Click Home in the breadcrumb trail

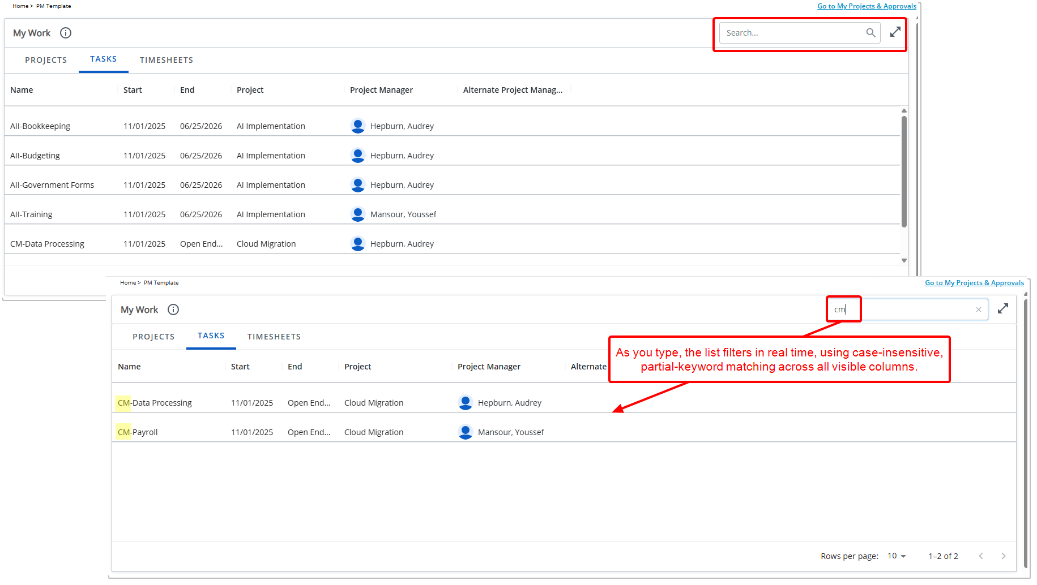pyautogui.click(x=20, y=6)
